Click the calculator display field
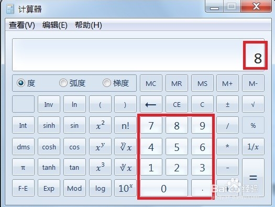 [138, 55]
